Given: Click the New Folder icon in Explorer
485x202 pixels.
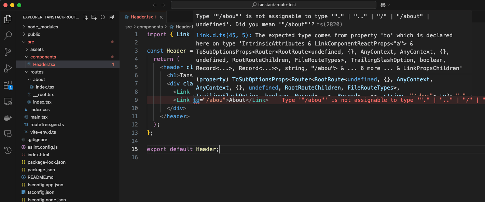Looking at the screenshot, I should point(94,17).
